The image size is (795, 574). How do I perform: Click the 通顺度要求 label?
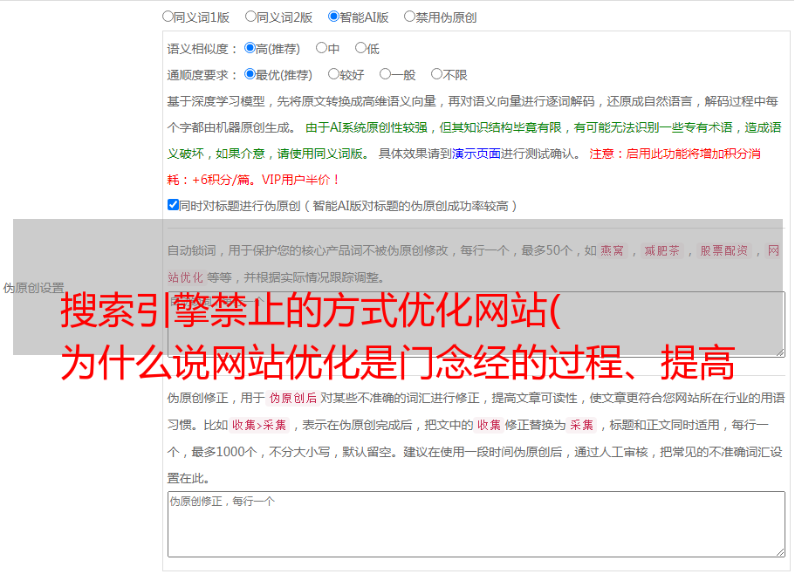click(202, 75)
